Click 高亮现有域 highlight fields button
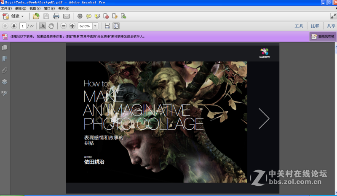 point(323,37)
